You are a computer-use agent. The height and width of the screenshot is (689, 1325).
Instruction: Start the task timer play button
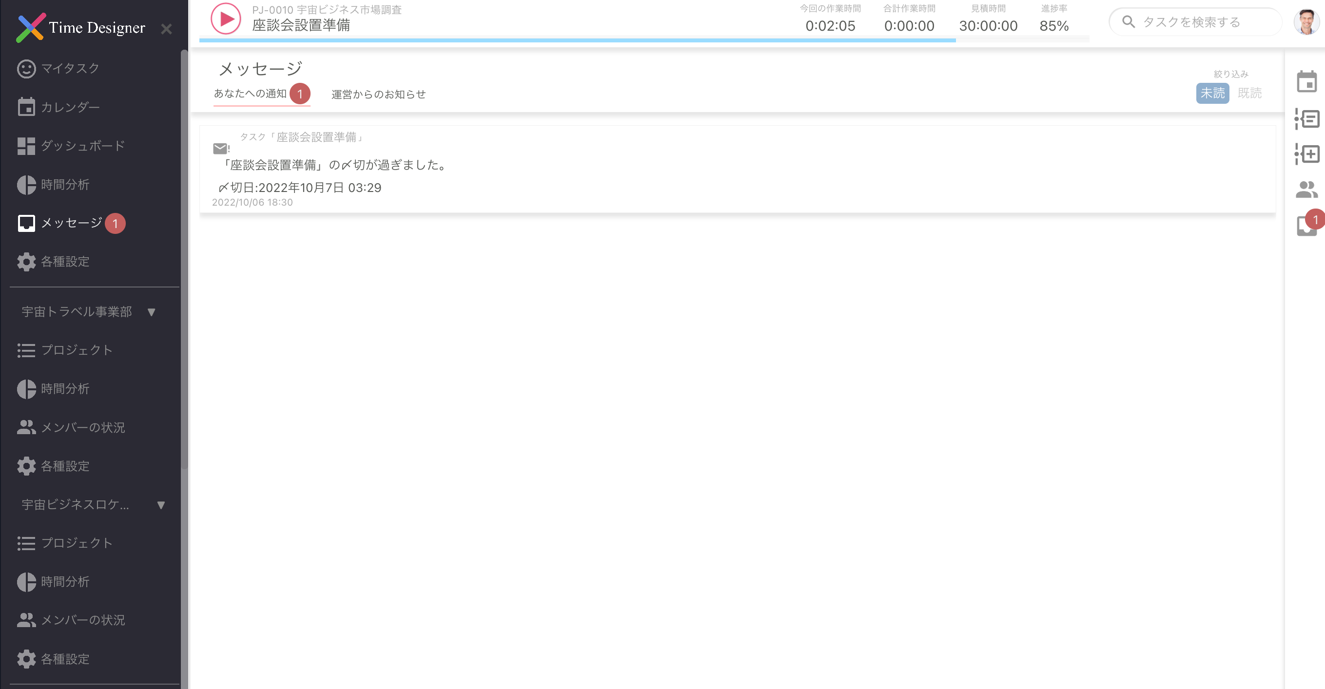[x=225, y=19]
